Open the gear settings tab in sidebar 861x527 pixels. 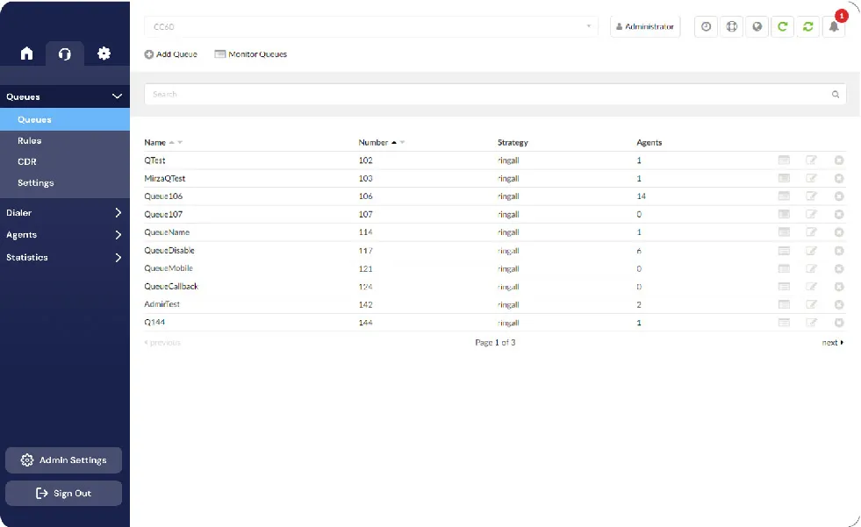tap(104, 53)
